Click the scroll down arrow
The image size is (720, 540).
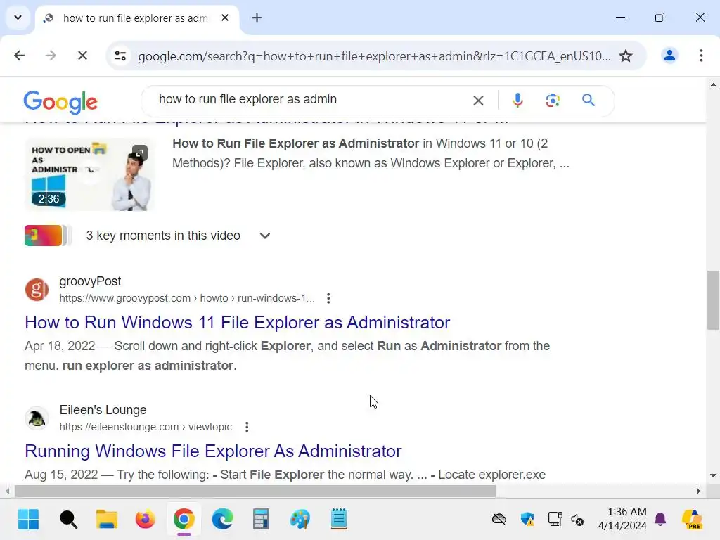pyautogui.click(x=713, y=476)
